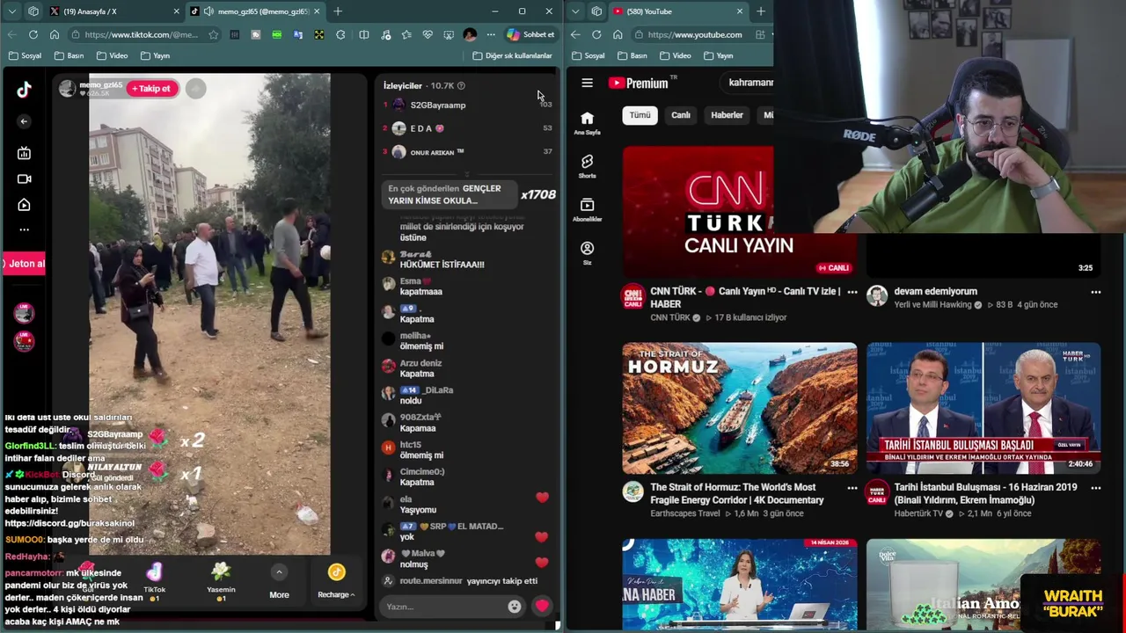Open the Strait of Hormuz video thumbnail
Image resolution: width=1126 pixels, height=633 pixels.
coord(739,408)
